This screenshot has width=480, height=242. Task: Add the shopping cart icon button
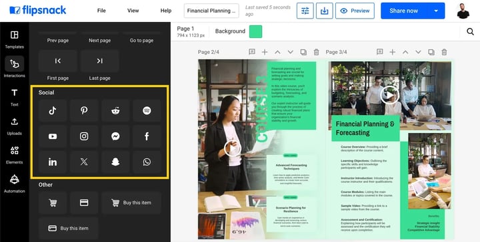click(53, 203)
